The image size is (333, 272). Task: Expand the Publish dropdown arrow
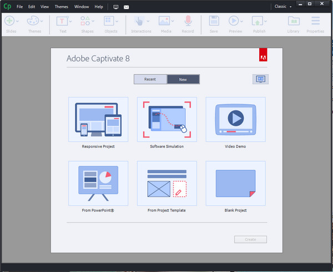(265, 21)
